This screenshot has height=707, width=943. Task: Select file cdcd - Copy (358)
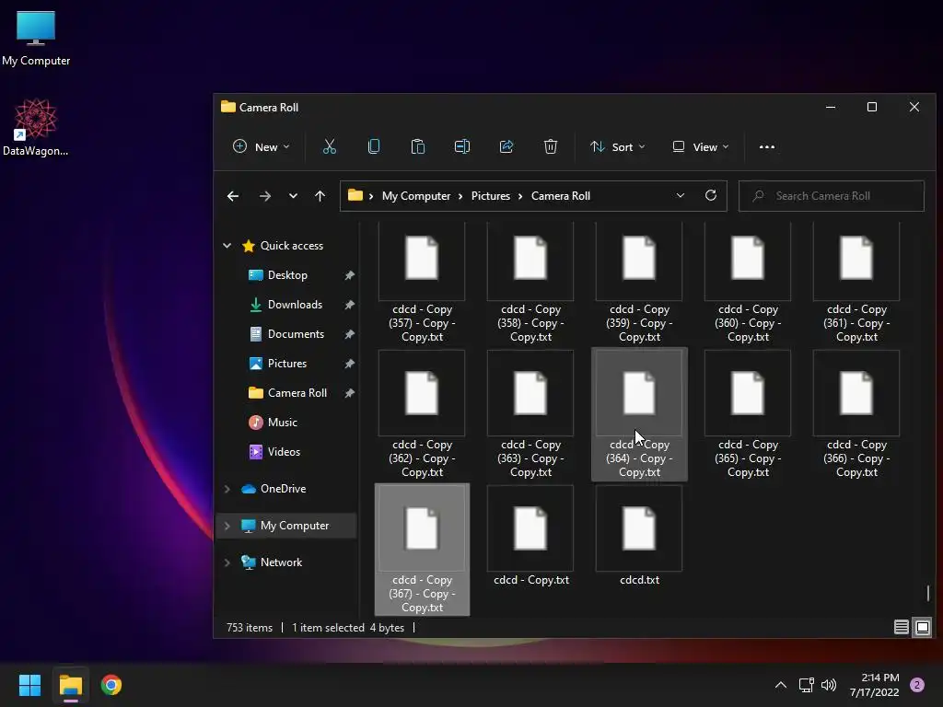click(x=530, y=282)
